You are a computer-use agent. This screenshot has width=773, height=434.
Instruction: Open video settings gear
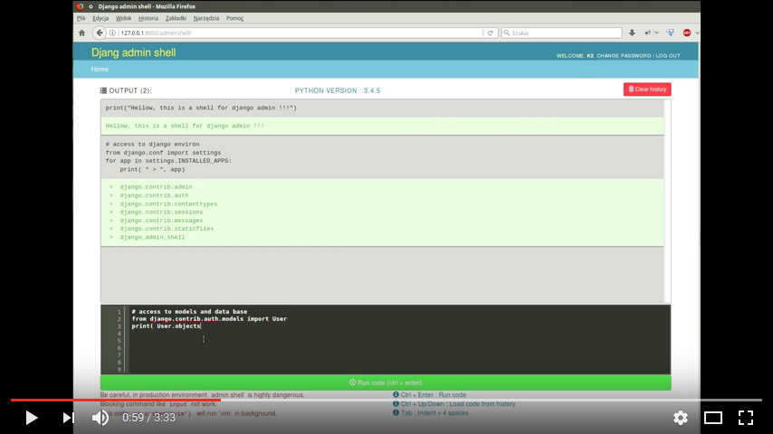coord(681,418)
